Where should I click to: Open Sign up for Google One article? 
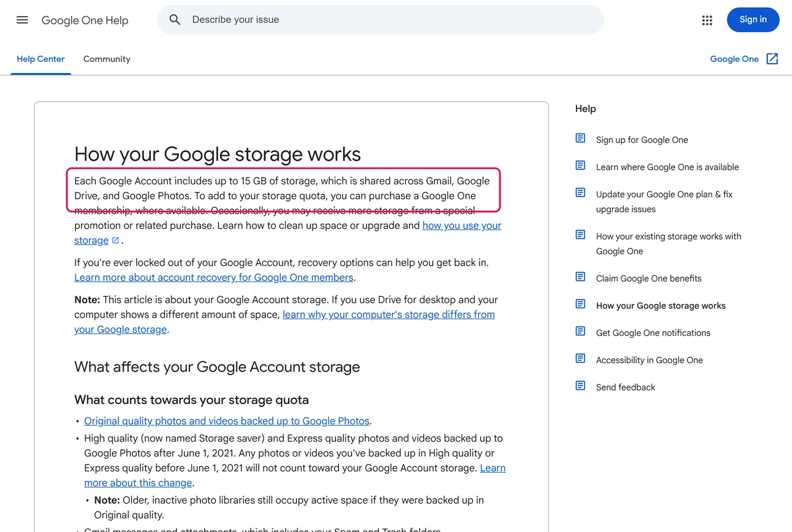642,140
